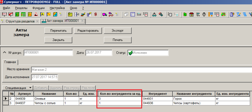Open the Окно menu
This screenshot has height=112, width=252.
click(73, 8)
